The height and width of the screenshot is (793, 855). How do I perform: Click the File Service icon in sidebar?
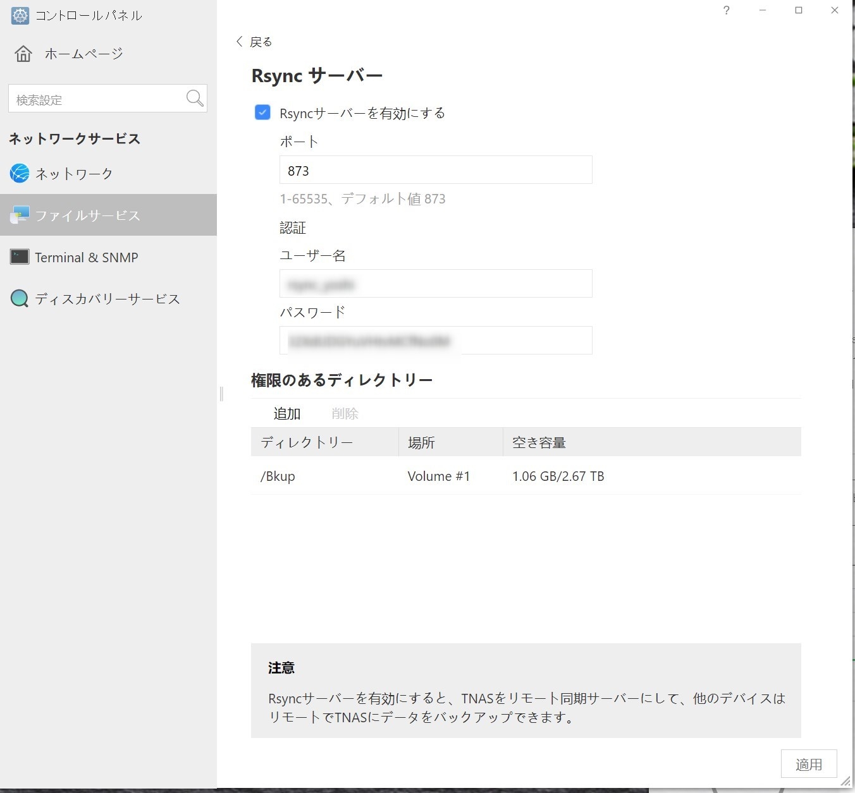[20, 215]
